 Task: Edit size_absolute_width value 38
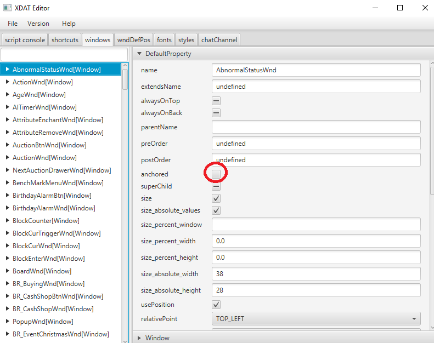(316, 273)
